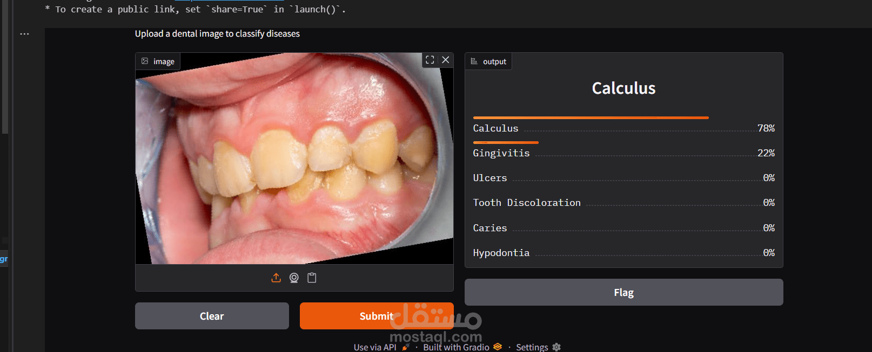This screenshot has height=352, width=872.
Task: Select the Ulcers result row
Action: [624, 178]
